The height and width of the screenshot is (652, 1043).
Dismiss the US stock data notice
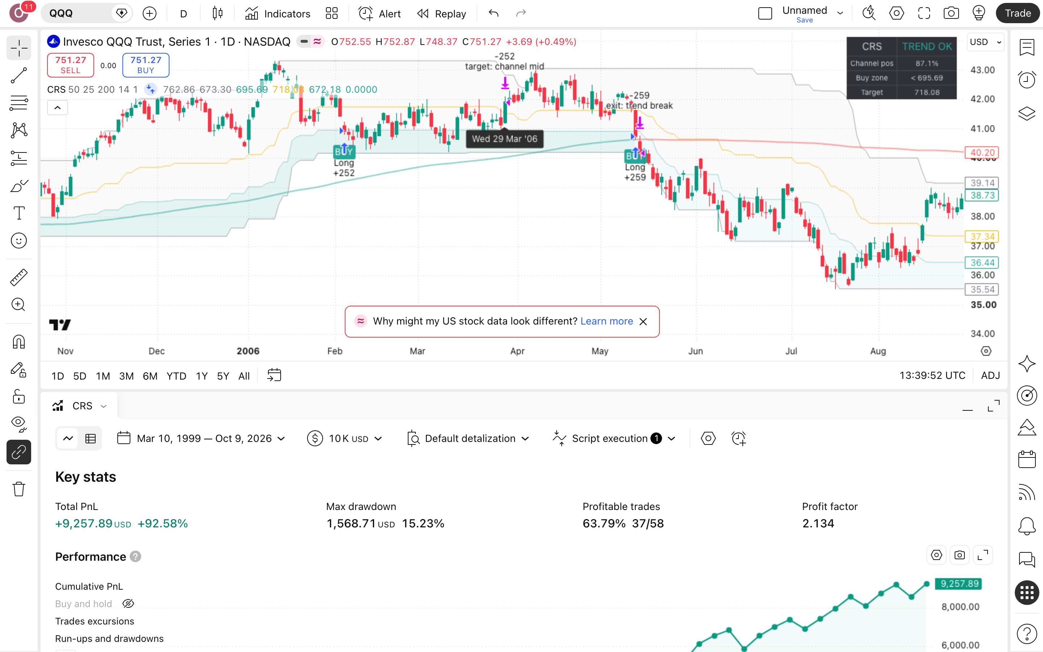point(643,322)
